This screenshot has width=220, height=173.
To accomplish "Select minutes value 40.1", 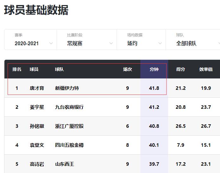I will pos(154,145).
